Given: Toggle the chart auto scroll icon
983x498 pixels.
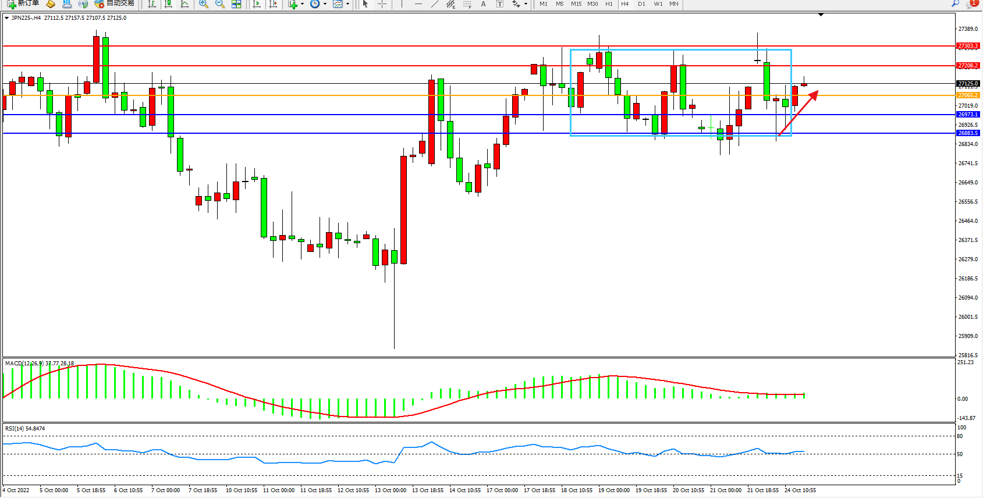Looking at the screenshot, I should tap(257, 4).
